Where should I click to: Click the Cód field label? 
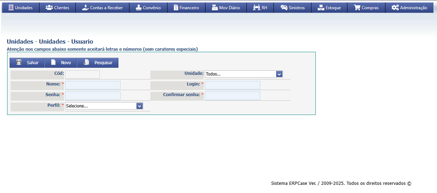tap(59, 73)
